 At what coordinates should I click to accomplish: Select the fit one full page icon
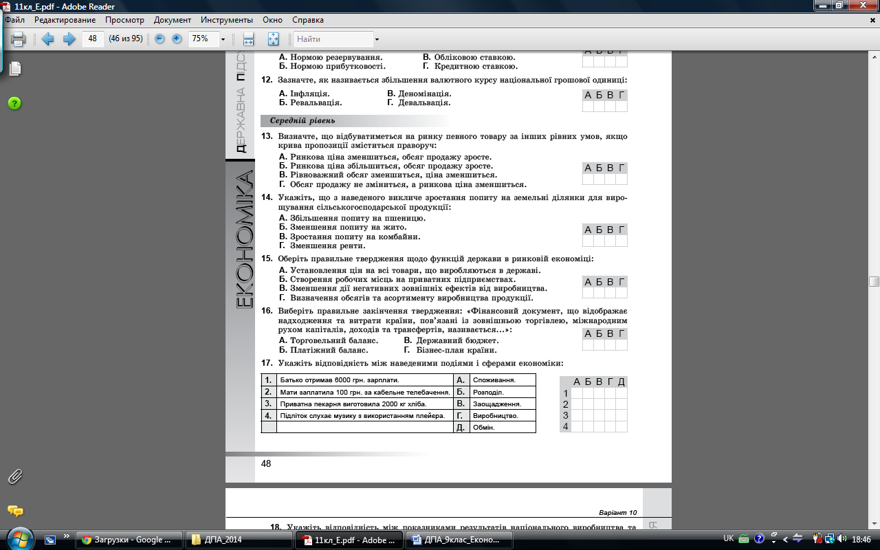(x=273, y=39)
